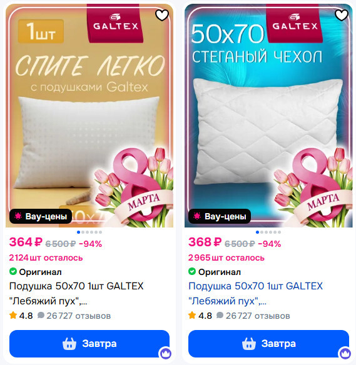Favorite the 368 ₽ pillow with heart icon
The width and height of the screenshot is (356, 365).
pyautogui.click(x=342, y=16)
